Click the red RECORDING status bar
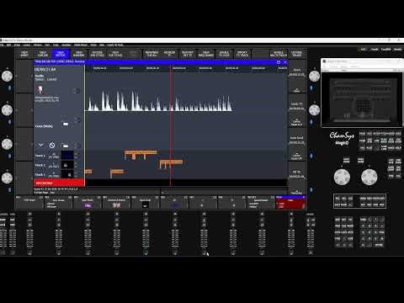This screenshot has width=404, height=303. [x=59, y=183]
